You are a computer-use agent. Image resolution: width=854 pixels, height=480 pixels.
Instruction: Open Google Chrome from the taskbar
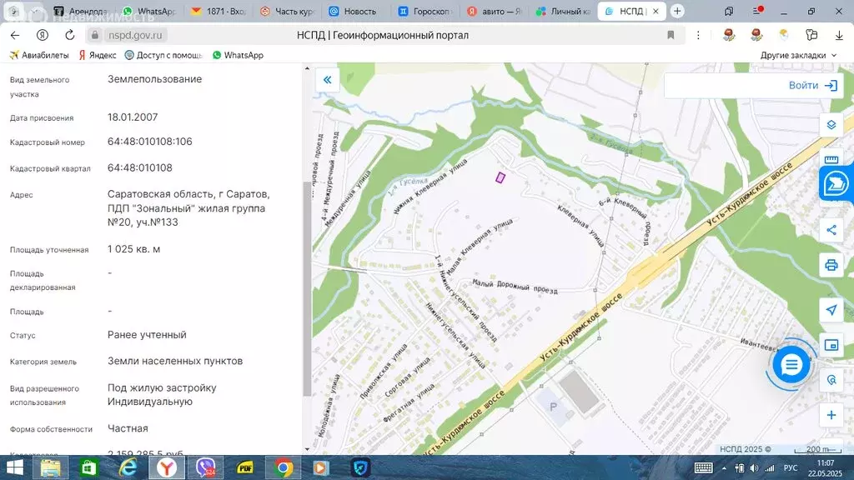tap(283, 467)
